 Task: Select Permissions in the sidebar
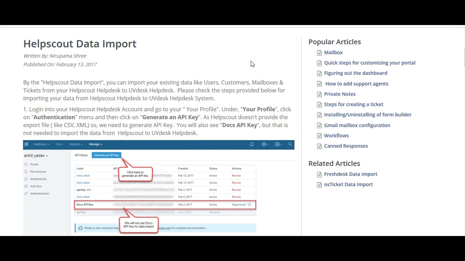(x=38, y=172)
